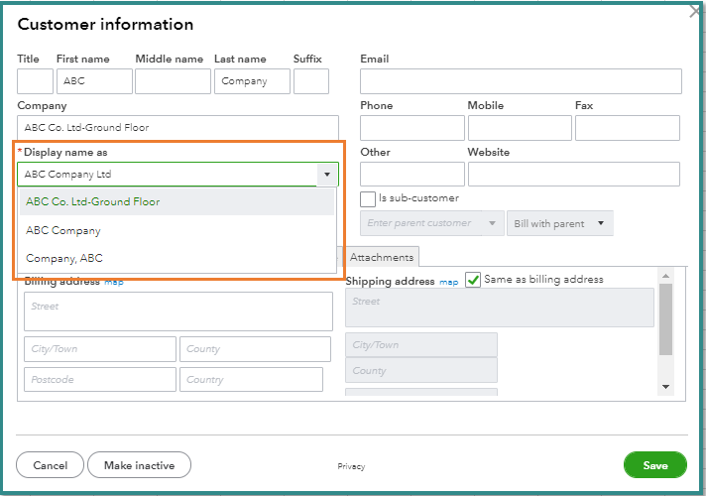Open the Shipping address map link

[449, 283]
